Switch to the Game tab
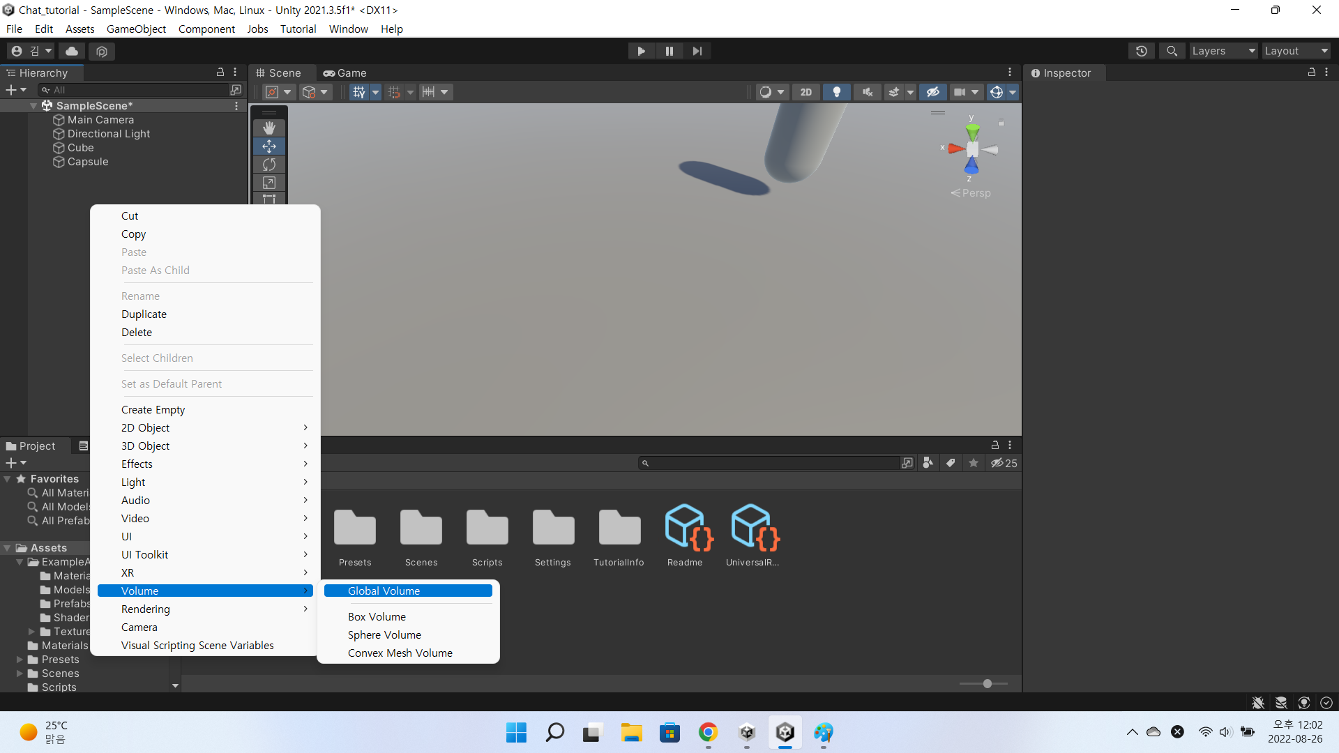Image resolution: width=1339 pixels, height=753 pixels. point(345,73)
